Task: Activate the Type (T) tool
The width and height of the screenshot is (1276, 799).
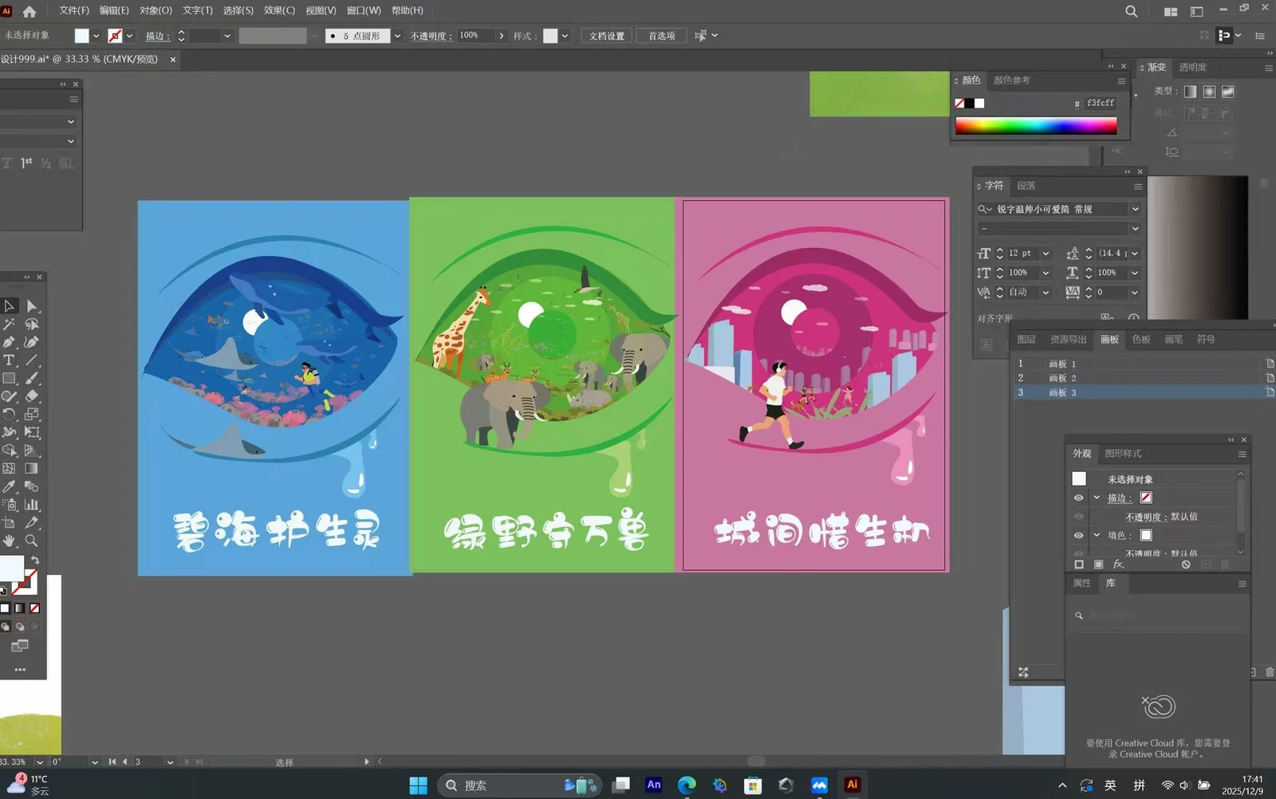Action: pos(9,360)
